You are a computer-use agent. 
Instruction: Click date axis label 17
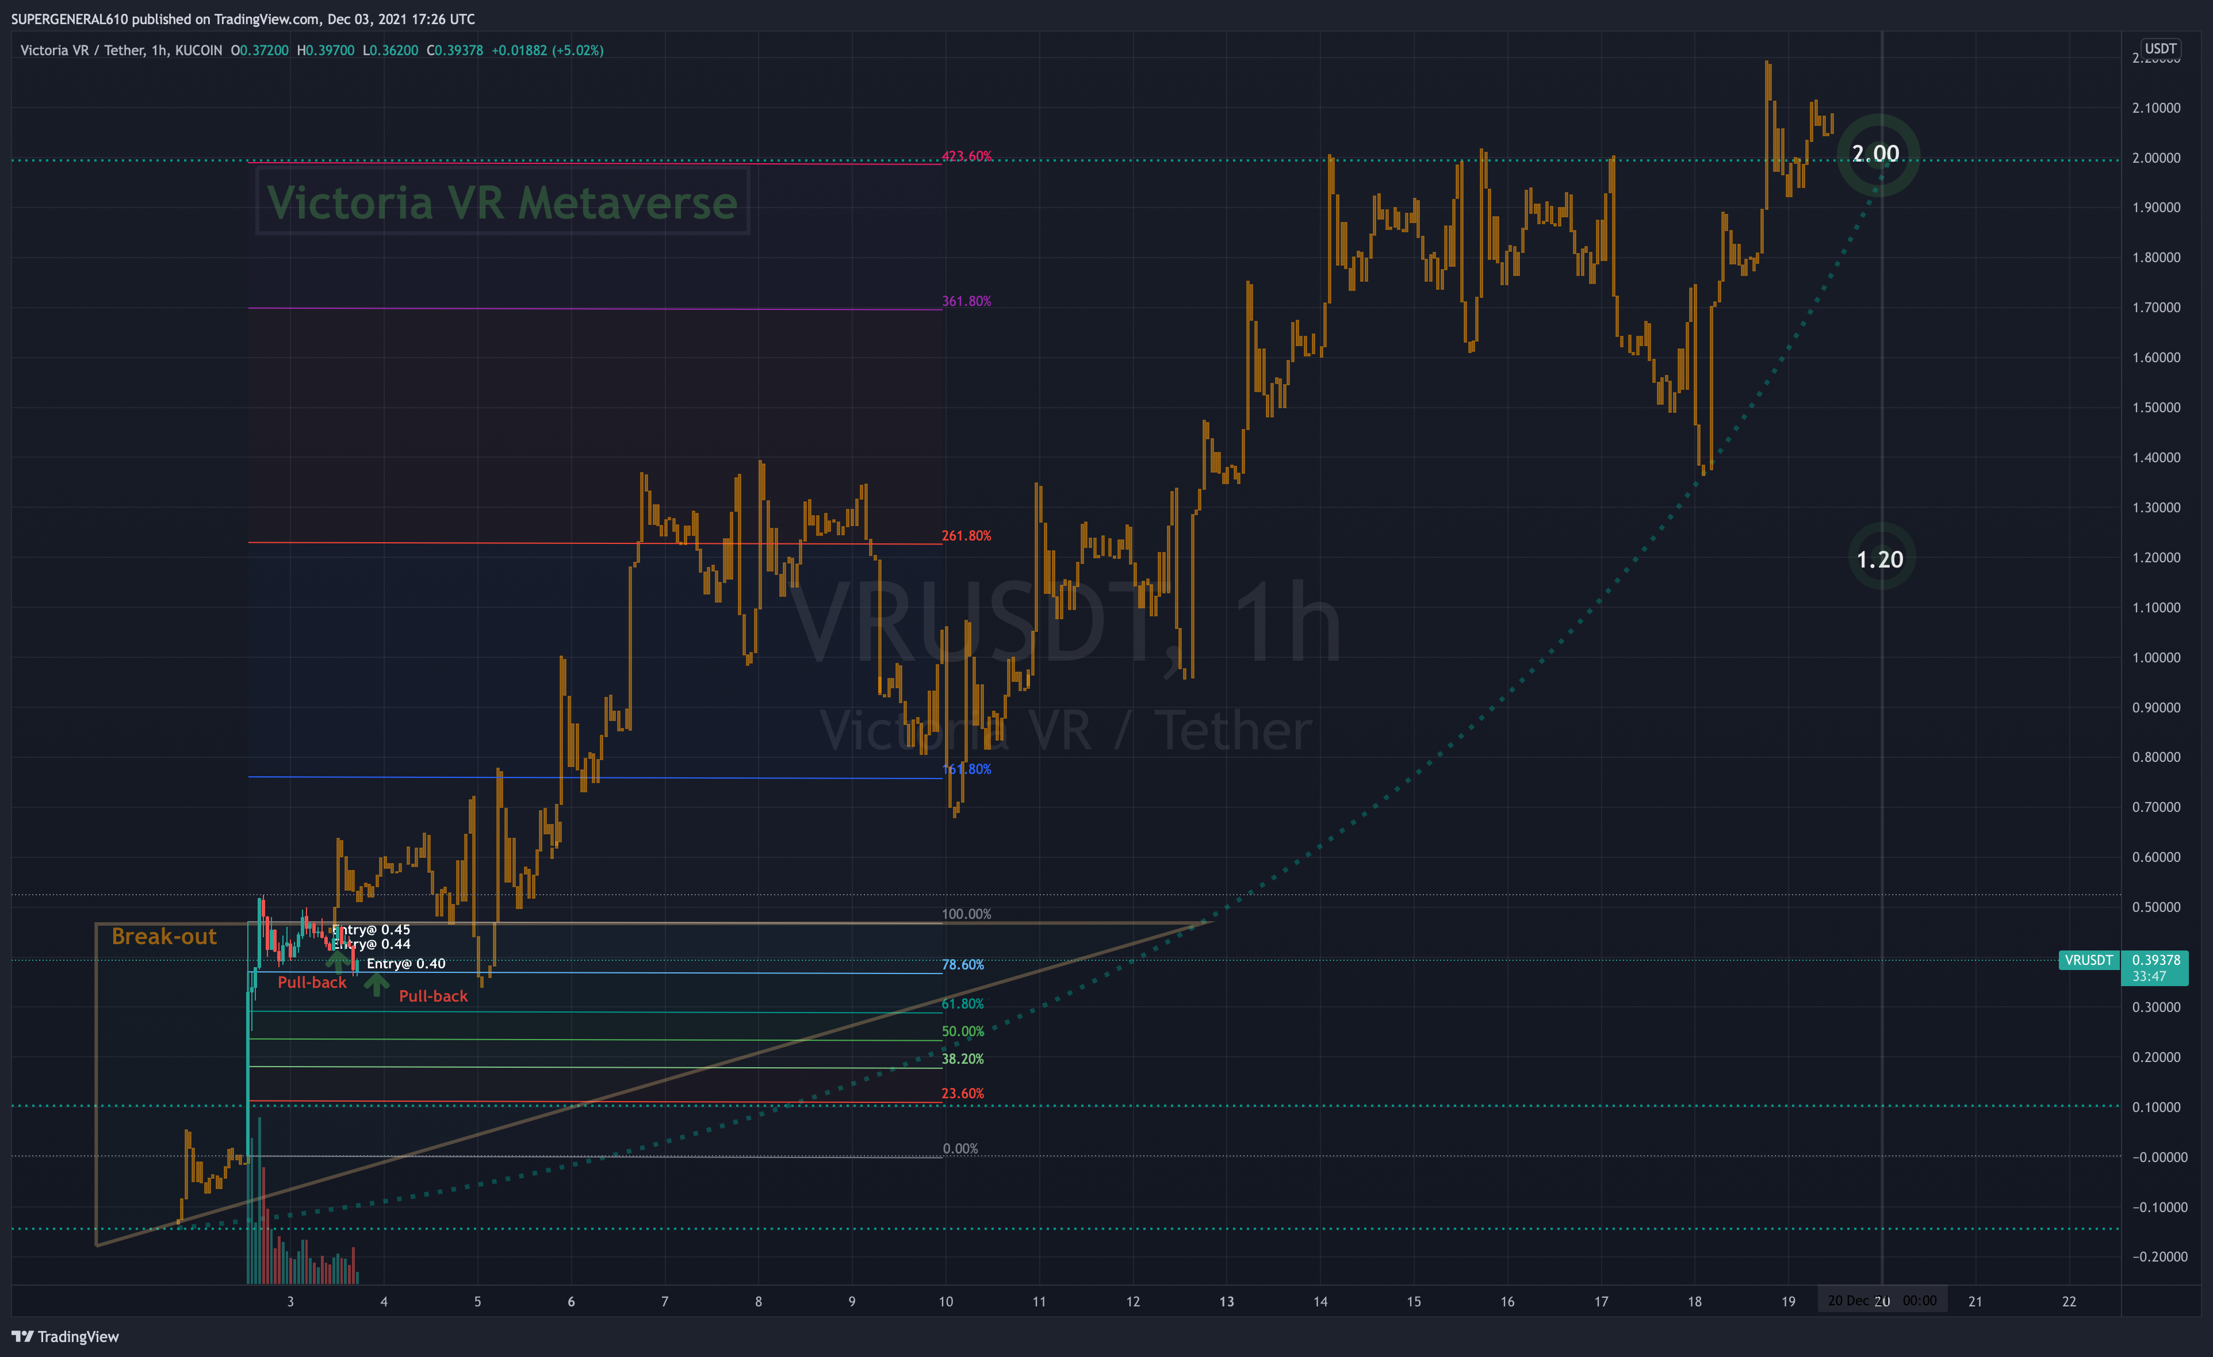click(x=1601, y=1301)
